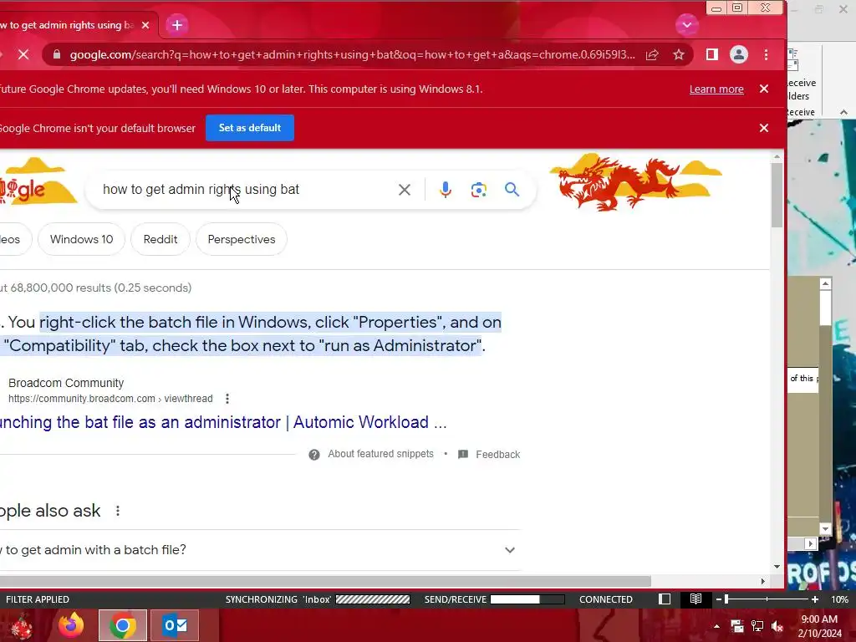Image resolution: width=856 pixels, height=642 pixels.
Task: Dismiss Windows 10 update notice bar
Action: tap(764, 89)
